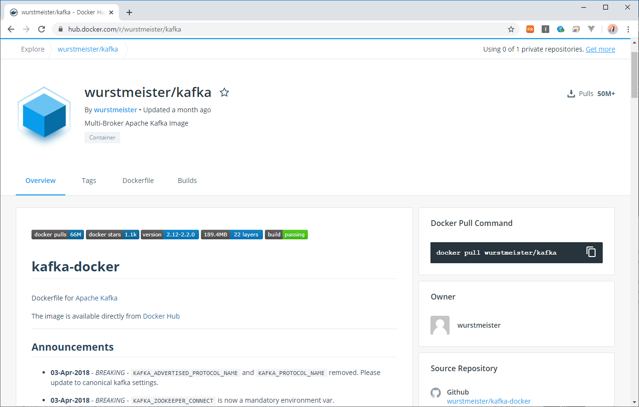The image size is (639, 407).
Task: Click the build passing badge
Action: tap(286, 235)
